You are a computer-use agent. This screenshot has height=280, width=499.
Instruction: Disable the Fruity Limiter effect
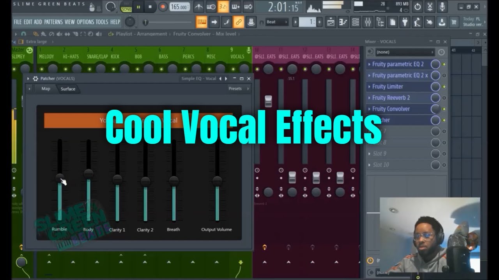point(444,87)
